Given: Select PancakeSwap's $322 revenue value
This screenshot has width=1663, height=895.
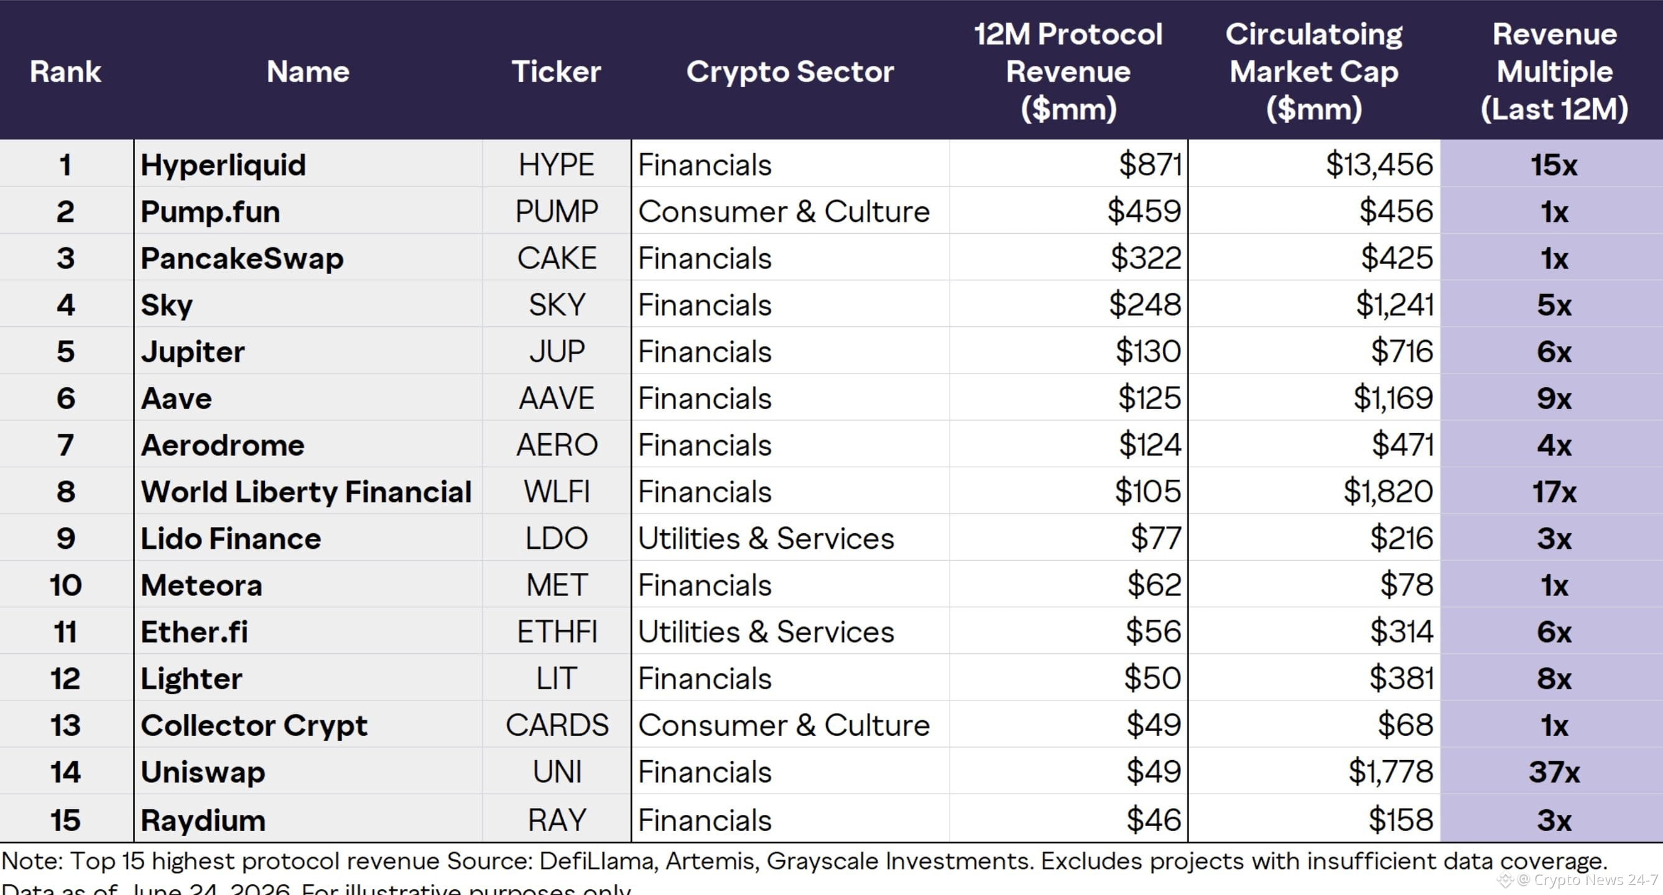Looking at the screenshot, I should pos(1146,258).
